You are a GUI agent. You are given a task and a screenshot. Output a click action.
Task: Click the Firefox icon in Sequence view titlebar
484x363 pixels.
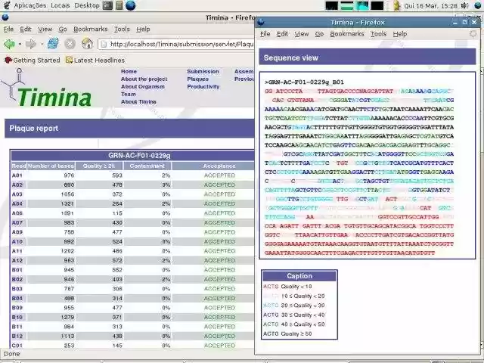click(261, 22)
